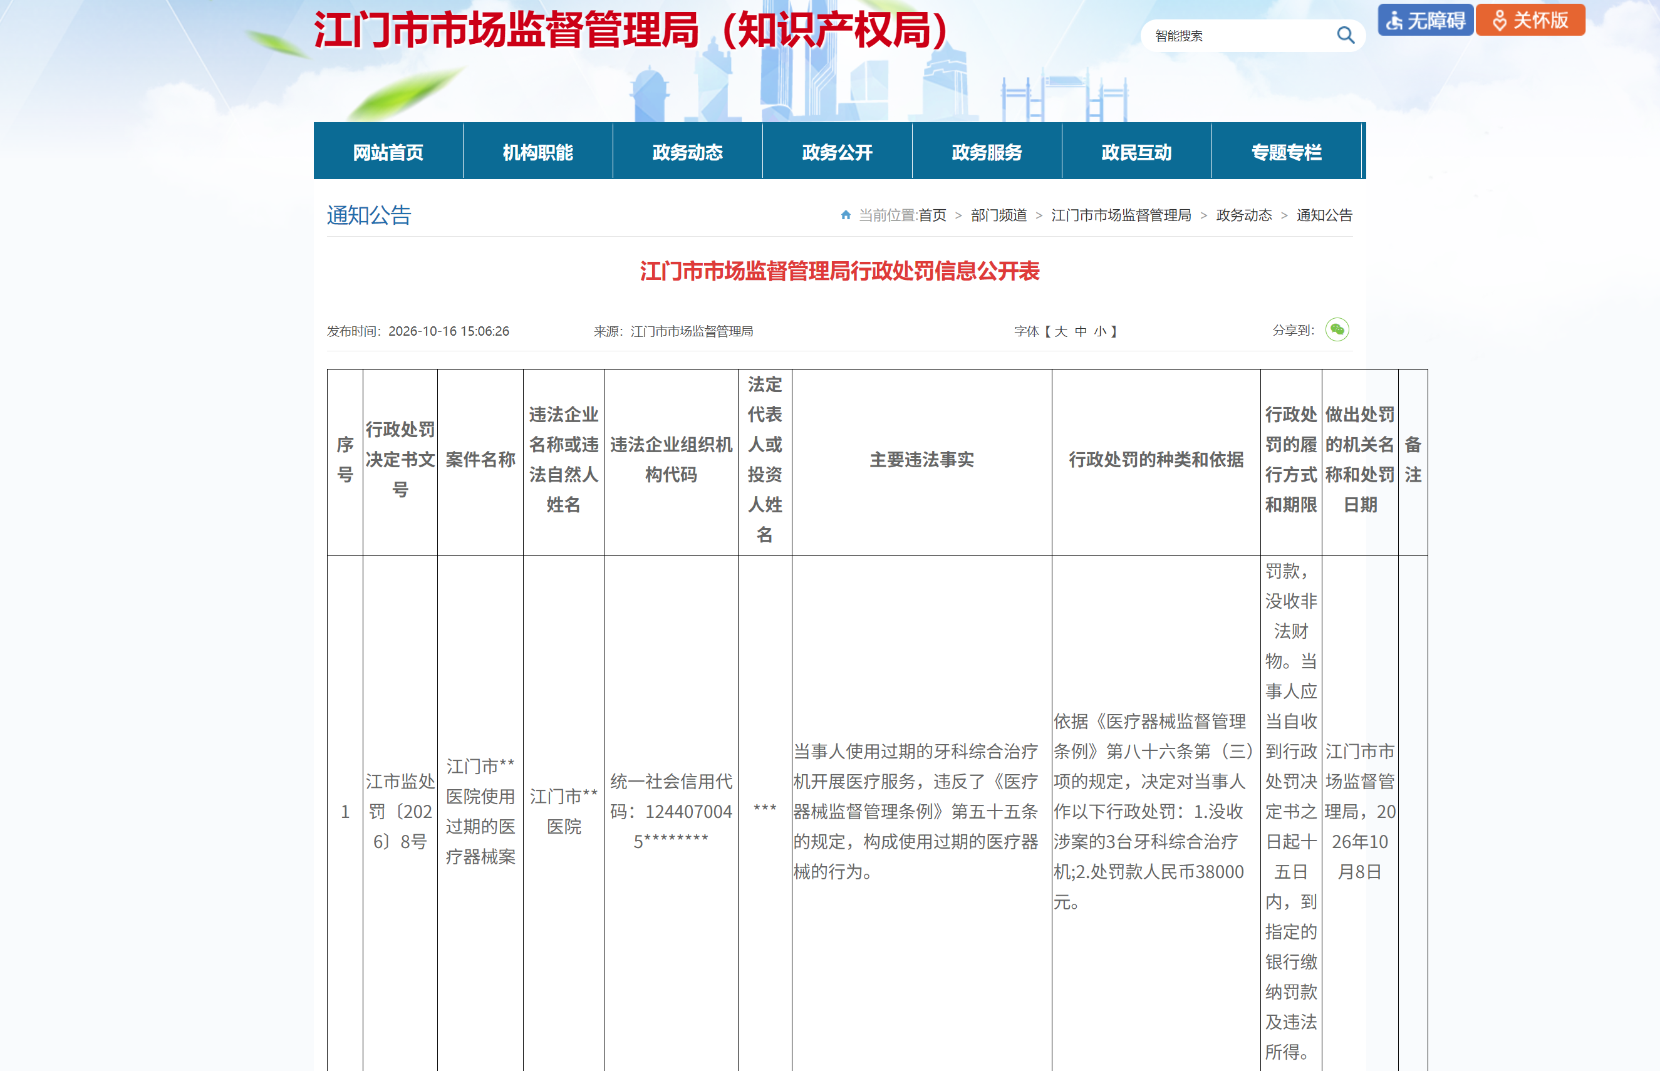Set font size to 小
Image resolution: width=1660 pixels, height=1071 pixels.
1099,332
